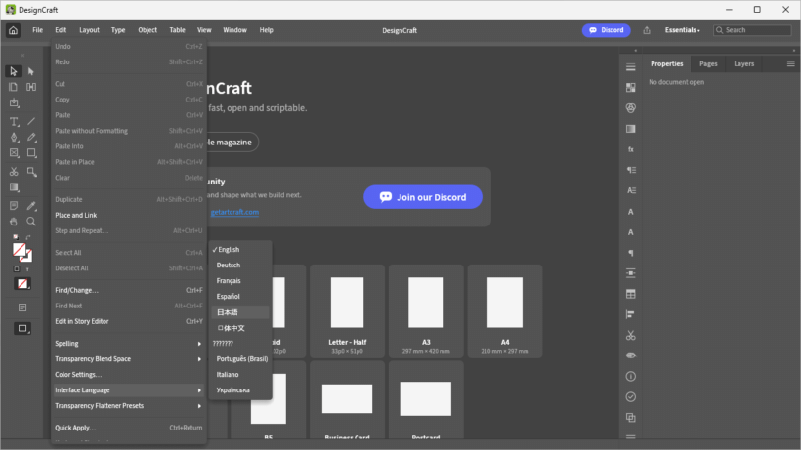The image size is (801, 450).
Task: Select the Line tool
Action: pos(31,121)
